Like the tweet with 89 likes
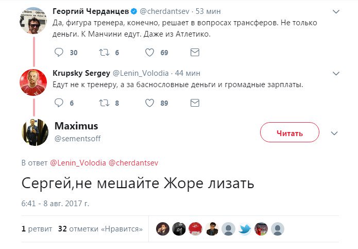Screen dimensions: 358x249 pos(149,103)
